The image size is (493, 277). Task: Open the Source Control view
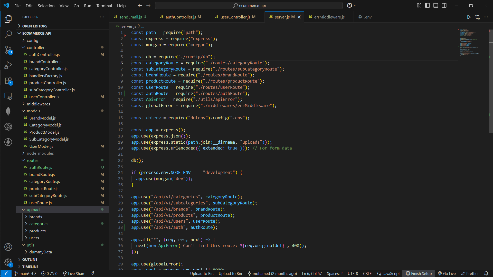8,50
